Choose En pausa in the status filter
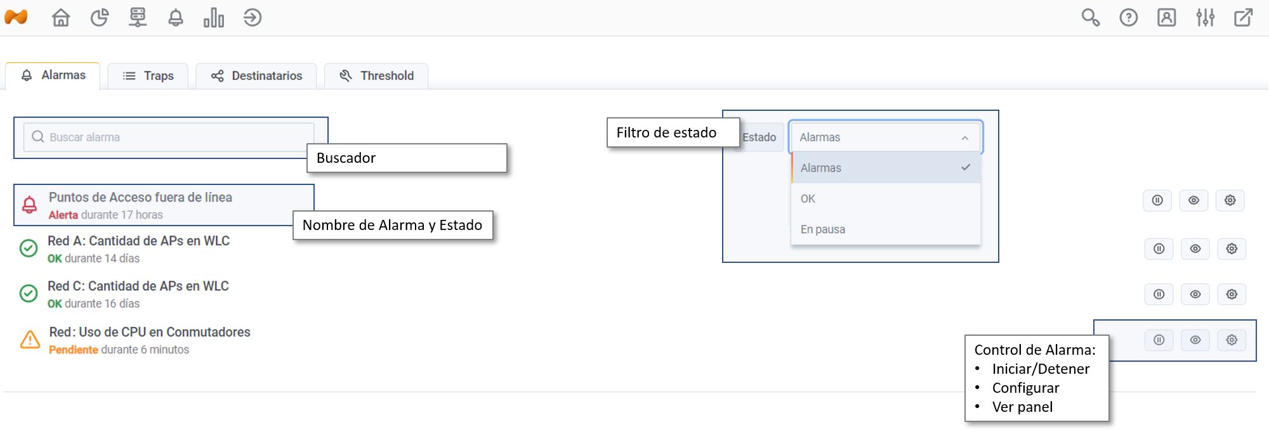Screen dimensions: 1269x434 822,229
